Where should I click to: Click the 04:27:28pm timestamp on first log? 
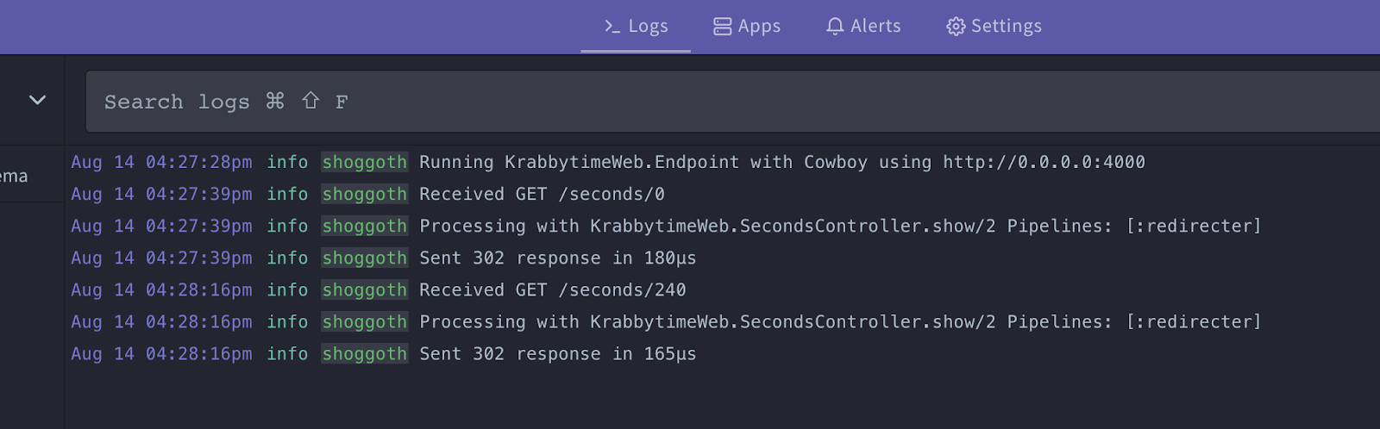click(x=198, y=162)
